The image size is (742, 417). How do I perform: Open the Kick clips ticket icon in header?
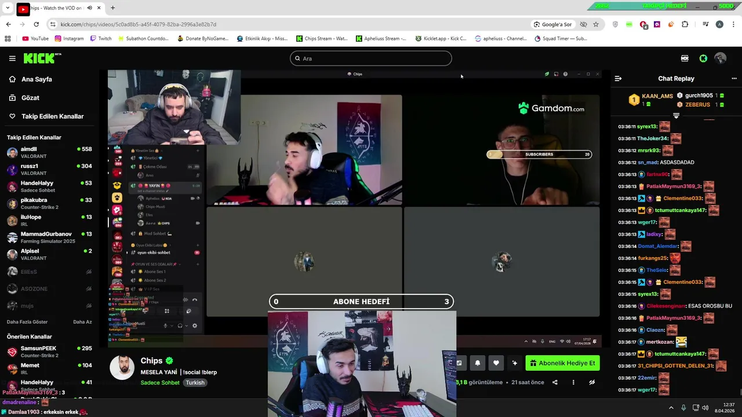[685, 58]
